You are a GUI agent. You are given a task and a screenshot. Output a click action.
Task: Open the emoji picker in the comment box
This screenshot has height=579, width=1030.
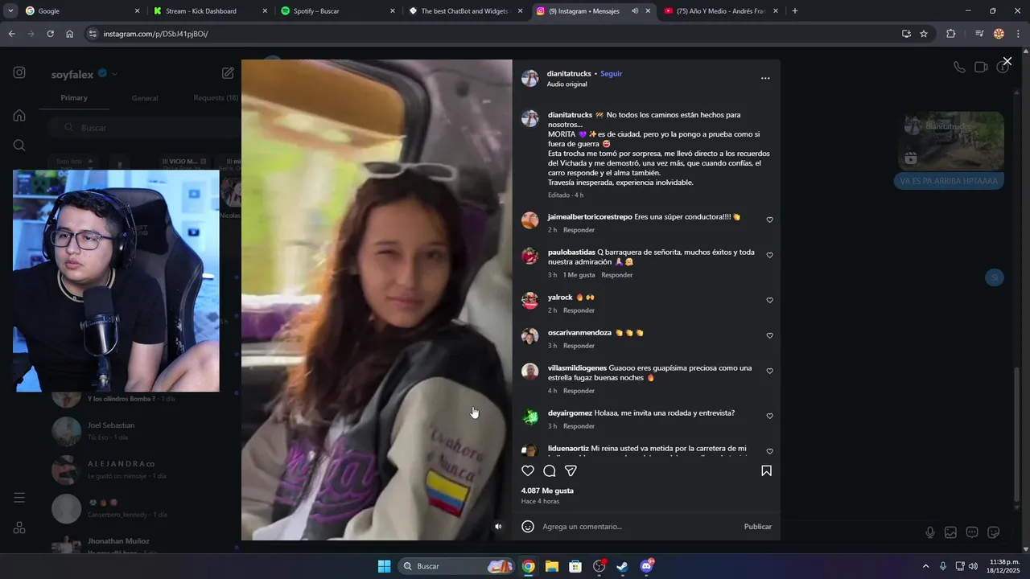[528, 527]
